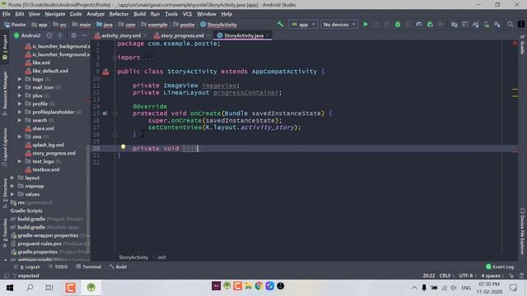Image resolution: width=527 pixels, height=296 pixels.
Task: Open Event Log from bottom bar
Action: [x=500, y=266]
